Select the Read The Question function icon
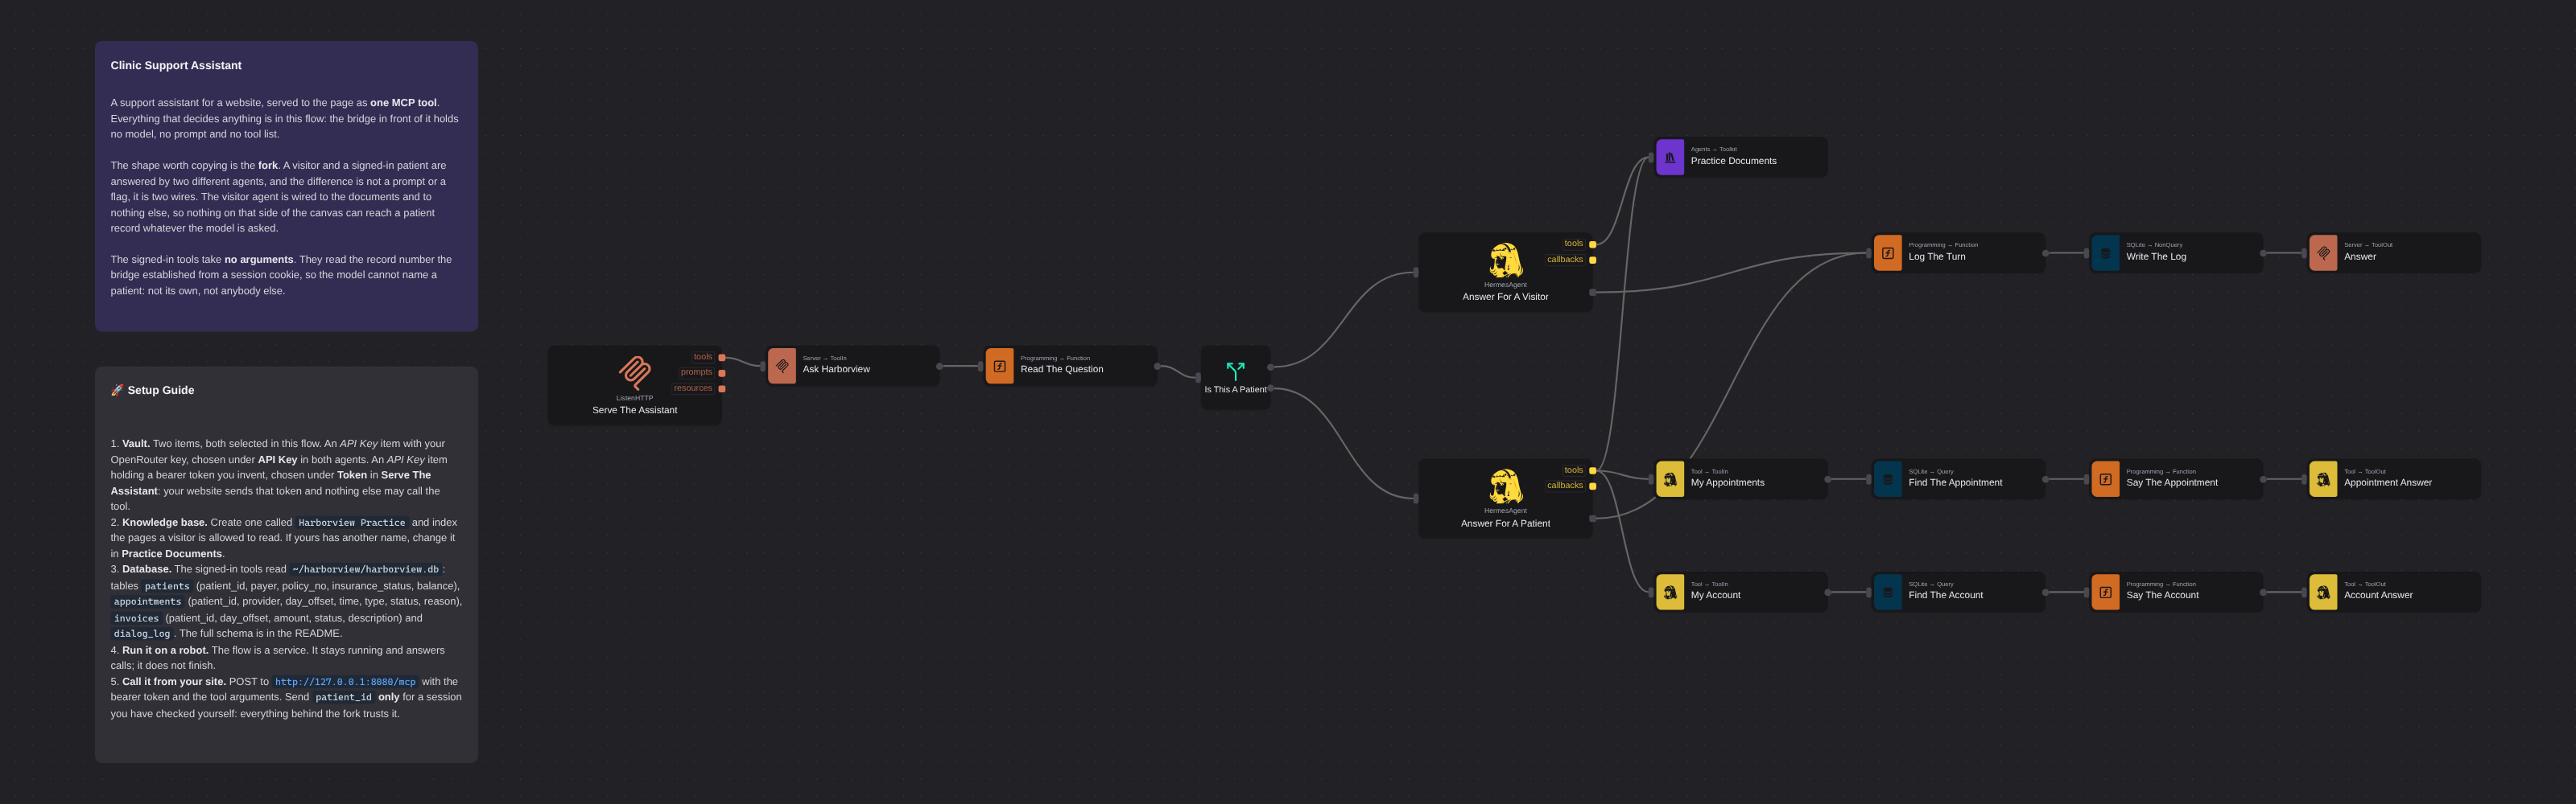The height and width of the screenshot is (804, 2576). (999, 367)
